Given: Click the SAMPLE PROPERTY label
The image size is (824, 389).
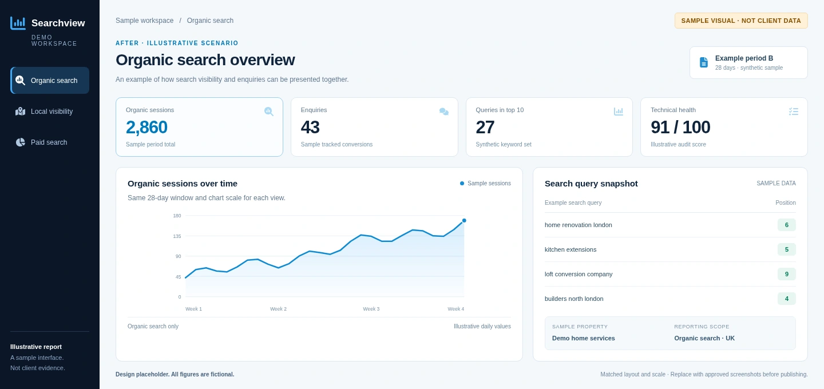Looking at the screenshot, I should (580, 327).
